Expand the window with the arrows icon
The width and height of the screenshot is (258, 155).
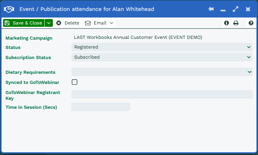point(235,9)
